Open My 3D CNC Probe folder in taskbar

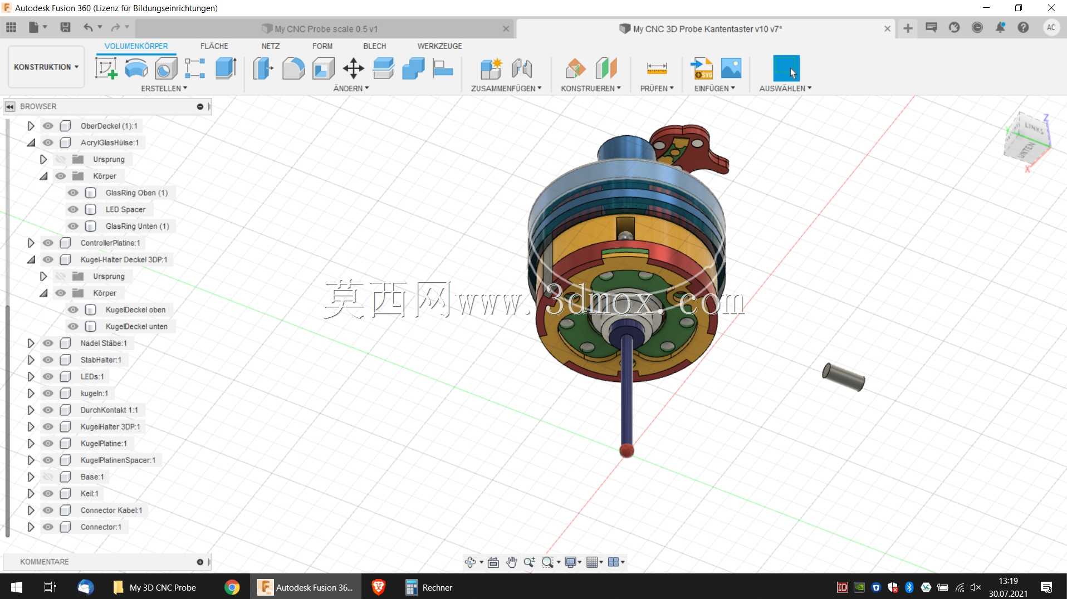(x=154, y=587)
